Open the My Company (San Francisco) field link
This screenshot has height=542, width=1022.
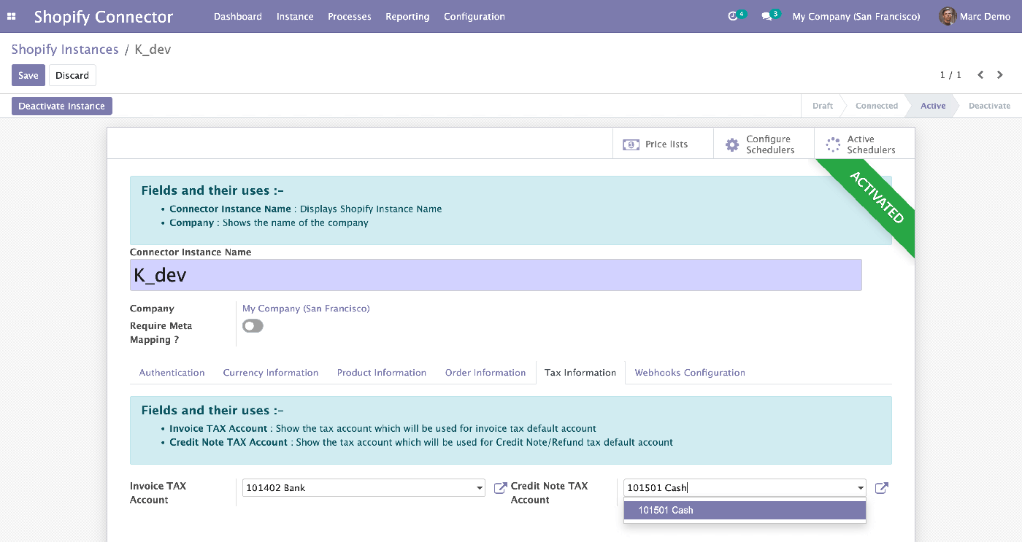click(x=306, y=309)
